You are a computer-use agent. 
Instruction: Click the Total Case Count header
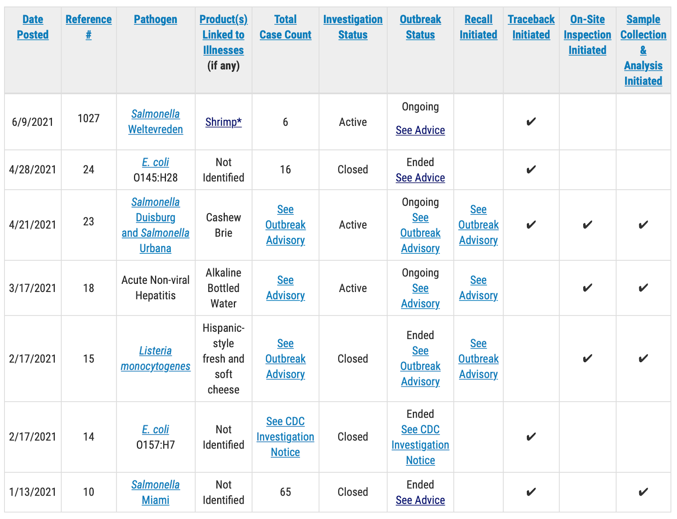pos(285,27)
